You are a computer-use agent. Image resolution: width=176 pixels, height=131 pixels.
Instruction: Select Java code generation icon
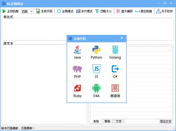click(77, 50)
